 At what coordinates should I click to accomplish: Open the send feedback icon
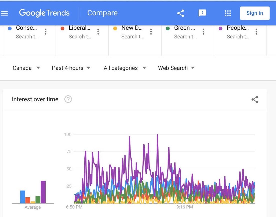coord(202,13)
